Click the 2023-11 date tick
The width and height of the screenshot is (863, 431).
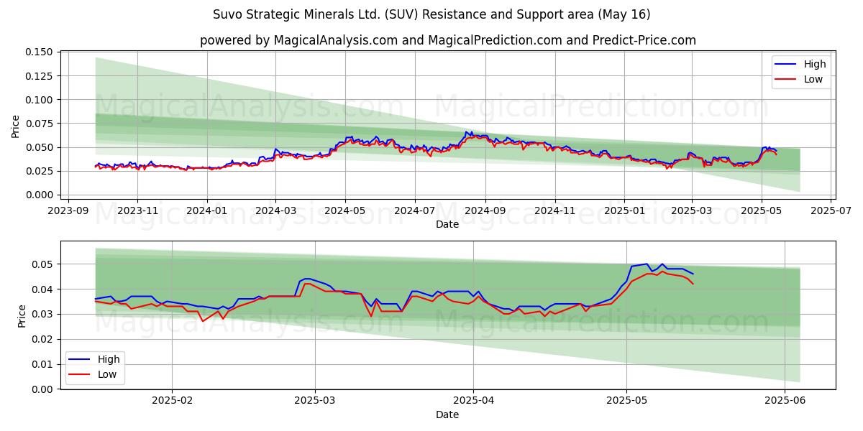coord(137,210)
